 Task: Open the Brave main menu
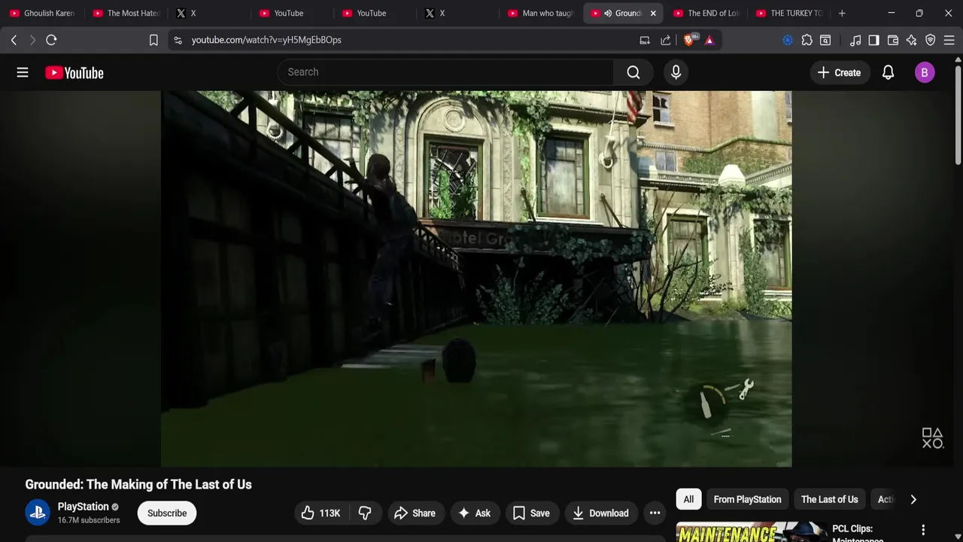[949, 40]
